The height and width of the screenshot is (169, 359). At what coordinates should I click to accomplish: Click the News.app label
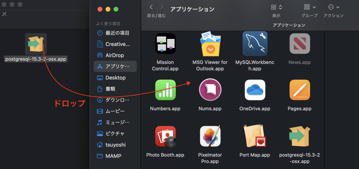(299, 62)
